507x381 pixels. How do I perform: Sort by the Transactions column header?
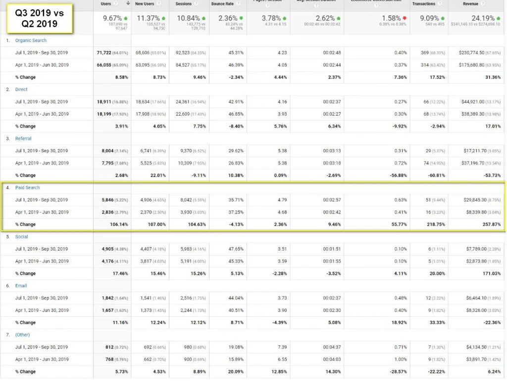pos(424,3)
